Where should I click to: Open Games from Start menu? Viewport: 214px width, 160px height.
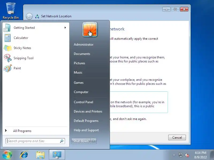[79, 83]
